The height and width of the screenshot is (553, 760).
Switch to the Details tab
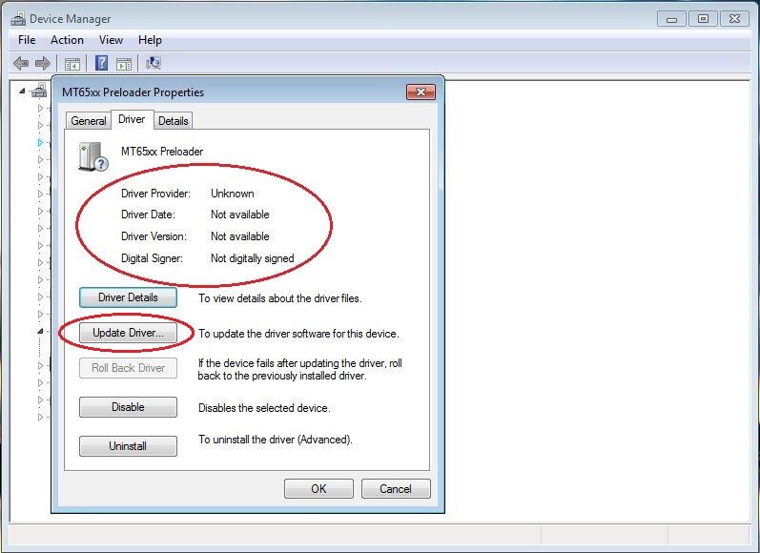(173, 121)
